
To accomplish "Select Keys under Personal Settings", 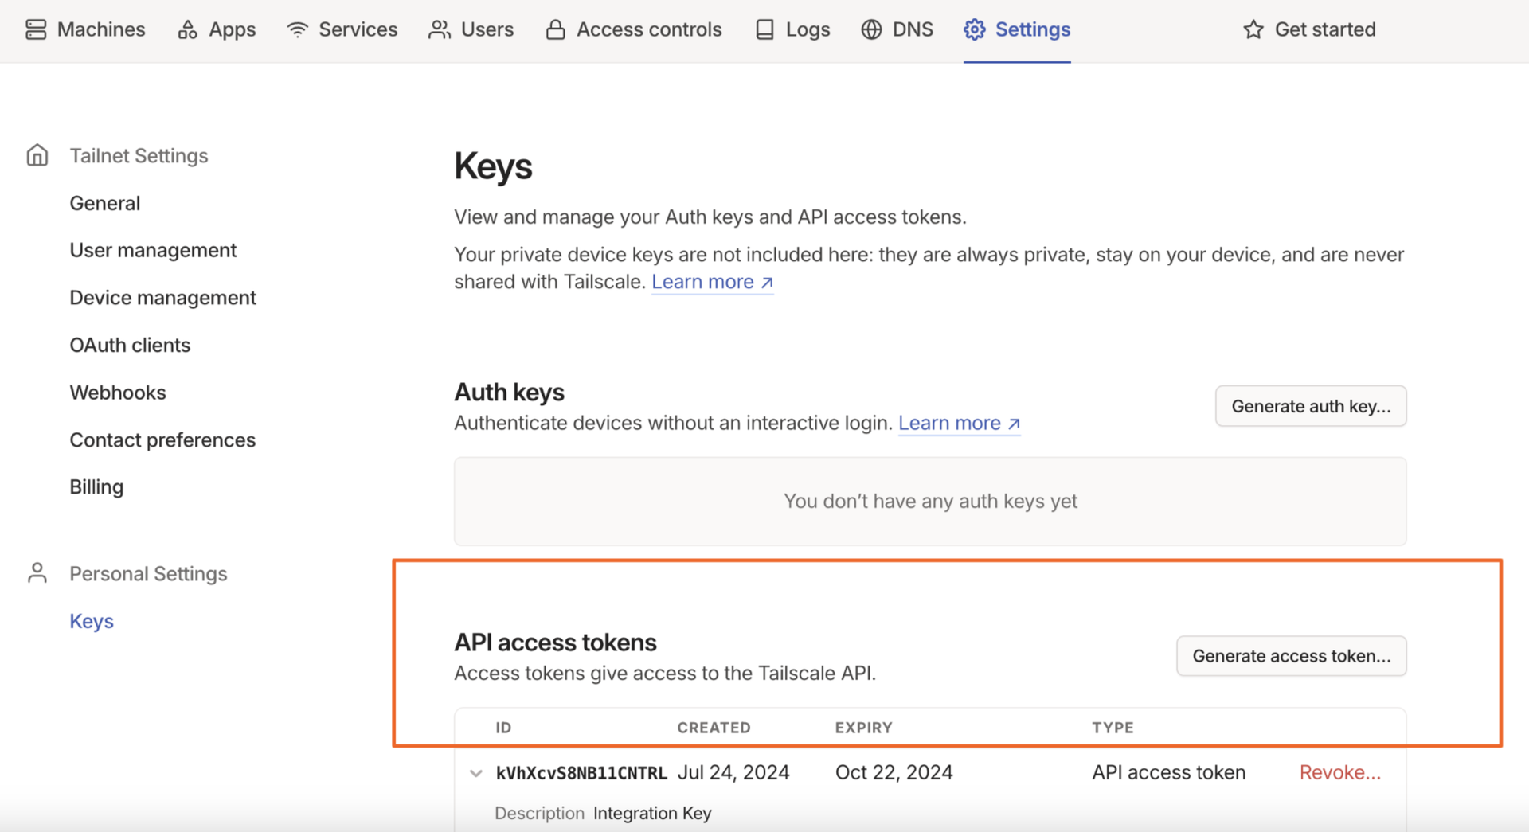I will (92, 621).
